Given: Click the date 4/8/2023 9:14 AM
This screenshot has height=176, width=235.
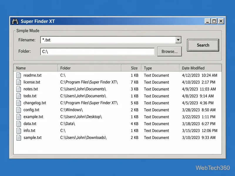Looking at the screenshot, I should (198, 96).
